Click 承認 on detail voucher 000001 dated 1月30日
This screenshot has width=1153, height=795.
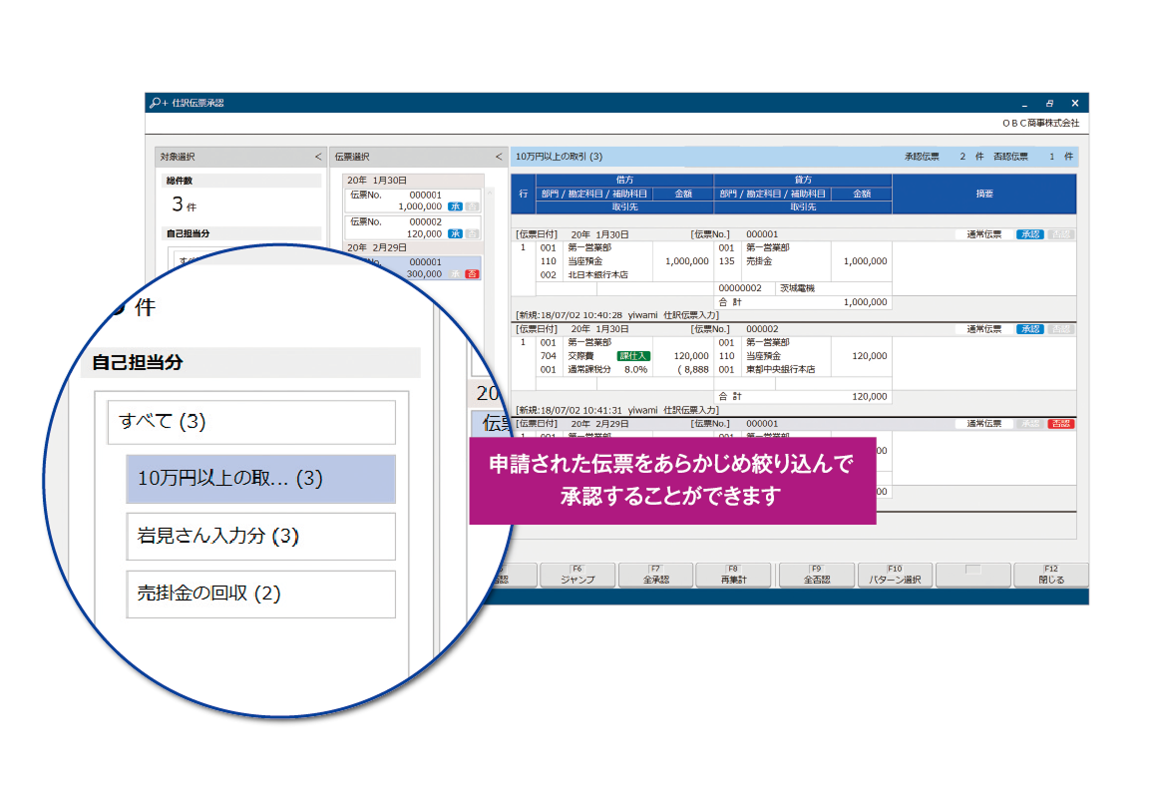tap(1030, 234)
